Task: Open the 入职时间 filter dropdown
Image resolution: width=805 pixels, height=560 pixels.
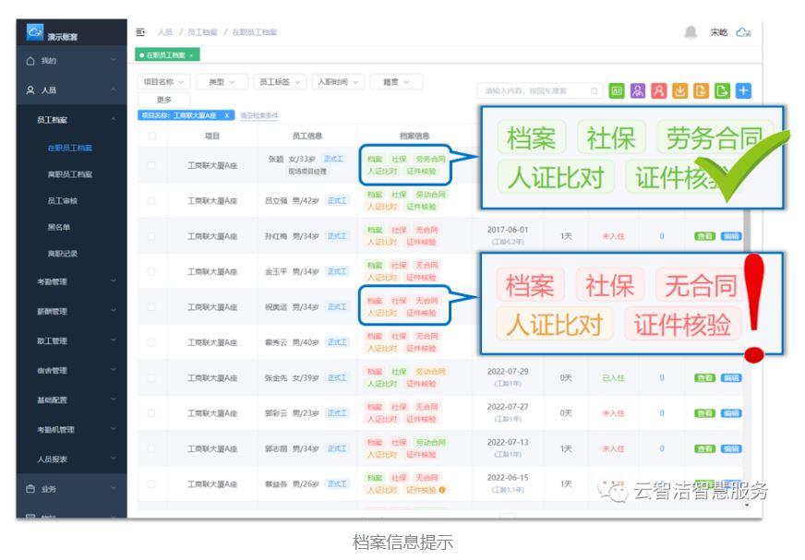Action: [x=334, y=81]
